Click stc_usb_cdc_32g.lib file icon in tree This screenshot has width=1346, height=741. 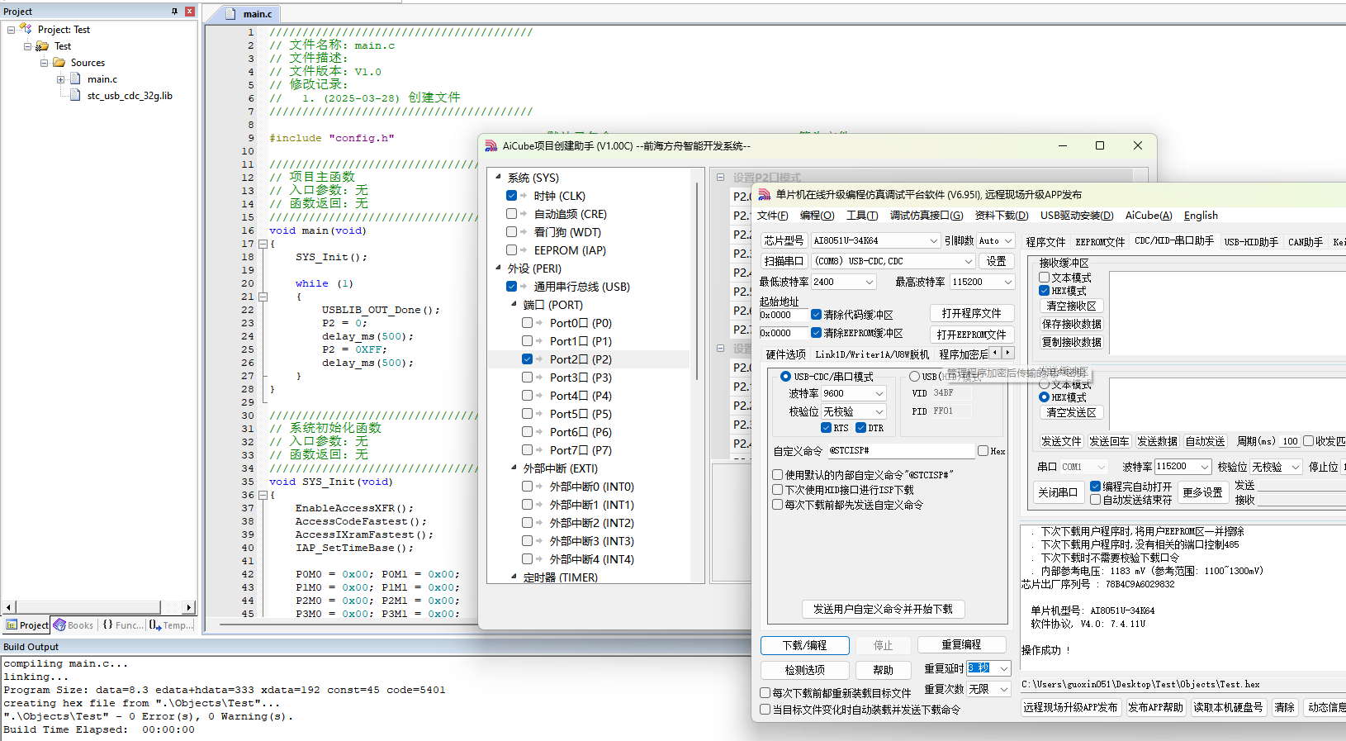[75, 96]
